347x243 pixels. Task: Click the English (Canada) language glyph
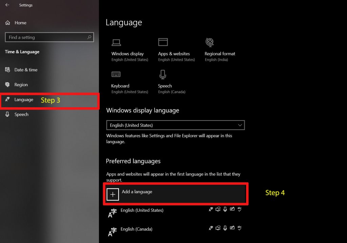click(112, 232)
